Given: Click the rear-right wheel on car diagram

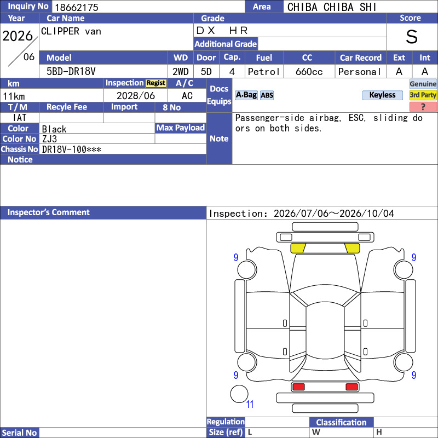Looking at the screenshot, I should click(x=404, y=362).
